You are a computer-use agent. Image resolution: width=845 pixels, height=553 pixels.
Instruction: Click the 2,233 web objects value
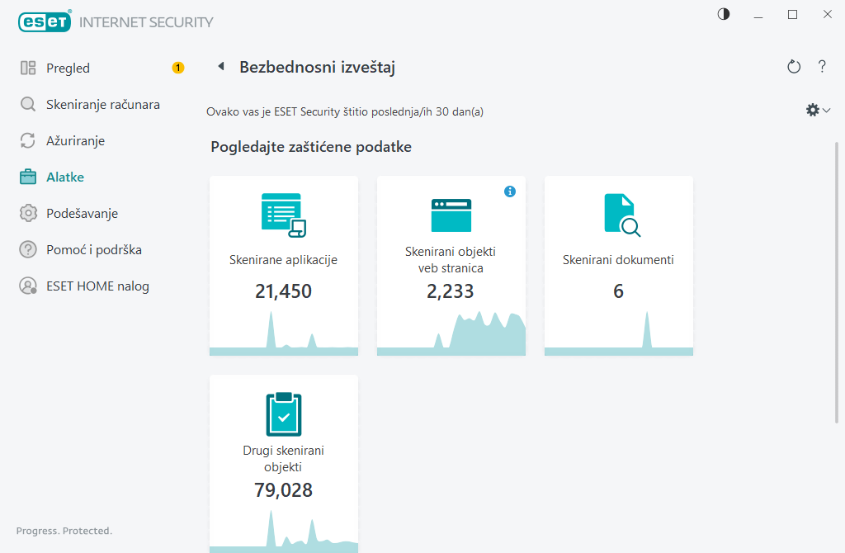tap(451, 291)
